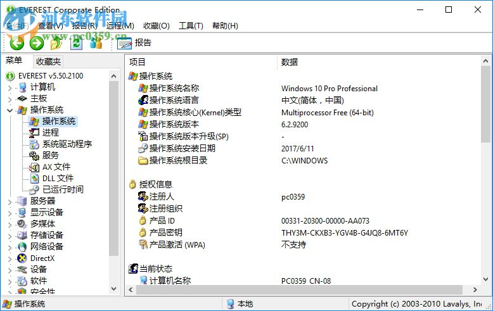The image size is (493, 311).
Task: Select the 计算机 computer icon in tree
Action: click(x=22, y=87)
